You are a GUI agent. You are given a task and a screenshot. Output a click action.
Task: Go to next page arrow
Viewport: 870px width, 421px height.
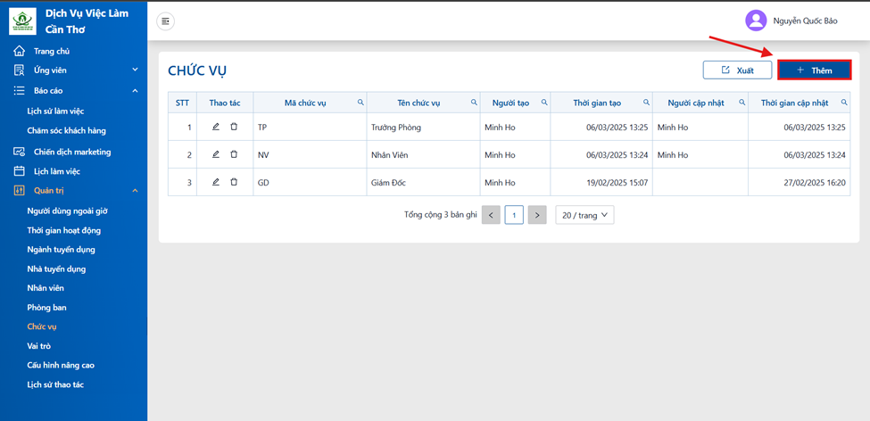[x=537, y=215]
